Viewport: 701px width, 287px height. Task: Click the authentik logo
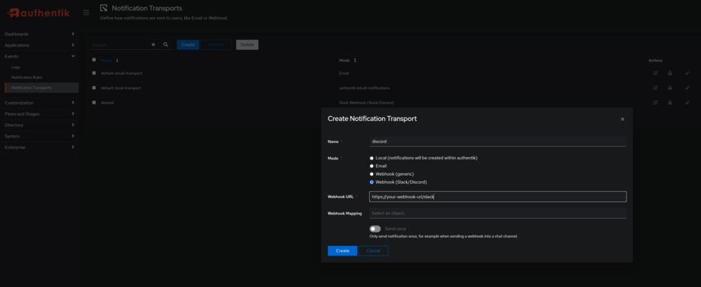tap(38, 12)
